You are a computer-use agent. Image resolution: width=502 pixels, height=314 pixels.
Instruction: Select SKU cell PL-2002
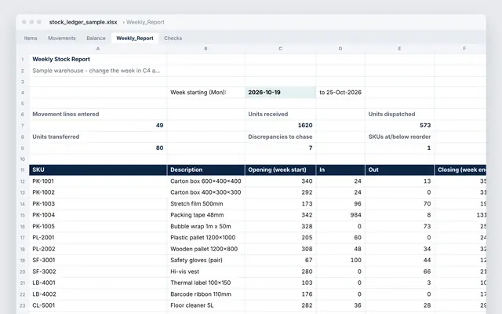point(98,249)
